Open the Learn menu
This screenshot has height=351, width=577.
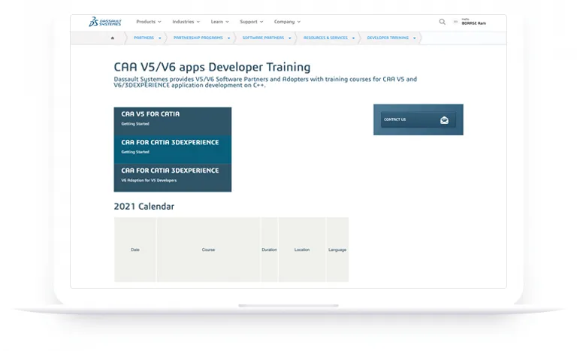[x=219, y=22]
